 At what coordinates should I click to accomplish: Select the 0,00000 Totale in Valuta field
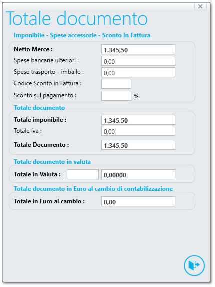138,174
